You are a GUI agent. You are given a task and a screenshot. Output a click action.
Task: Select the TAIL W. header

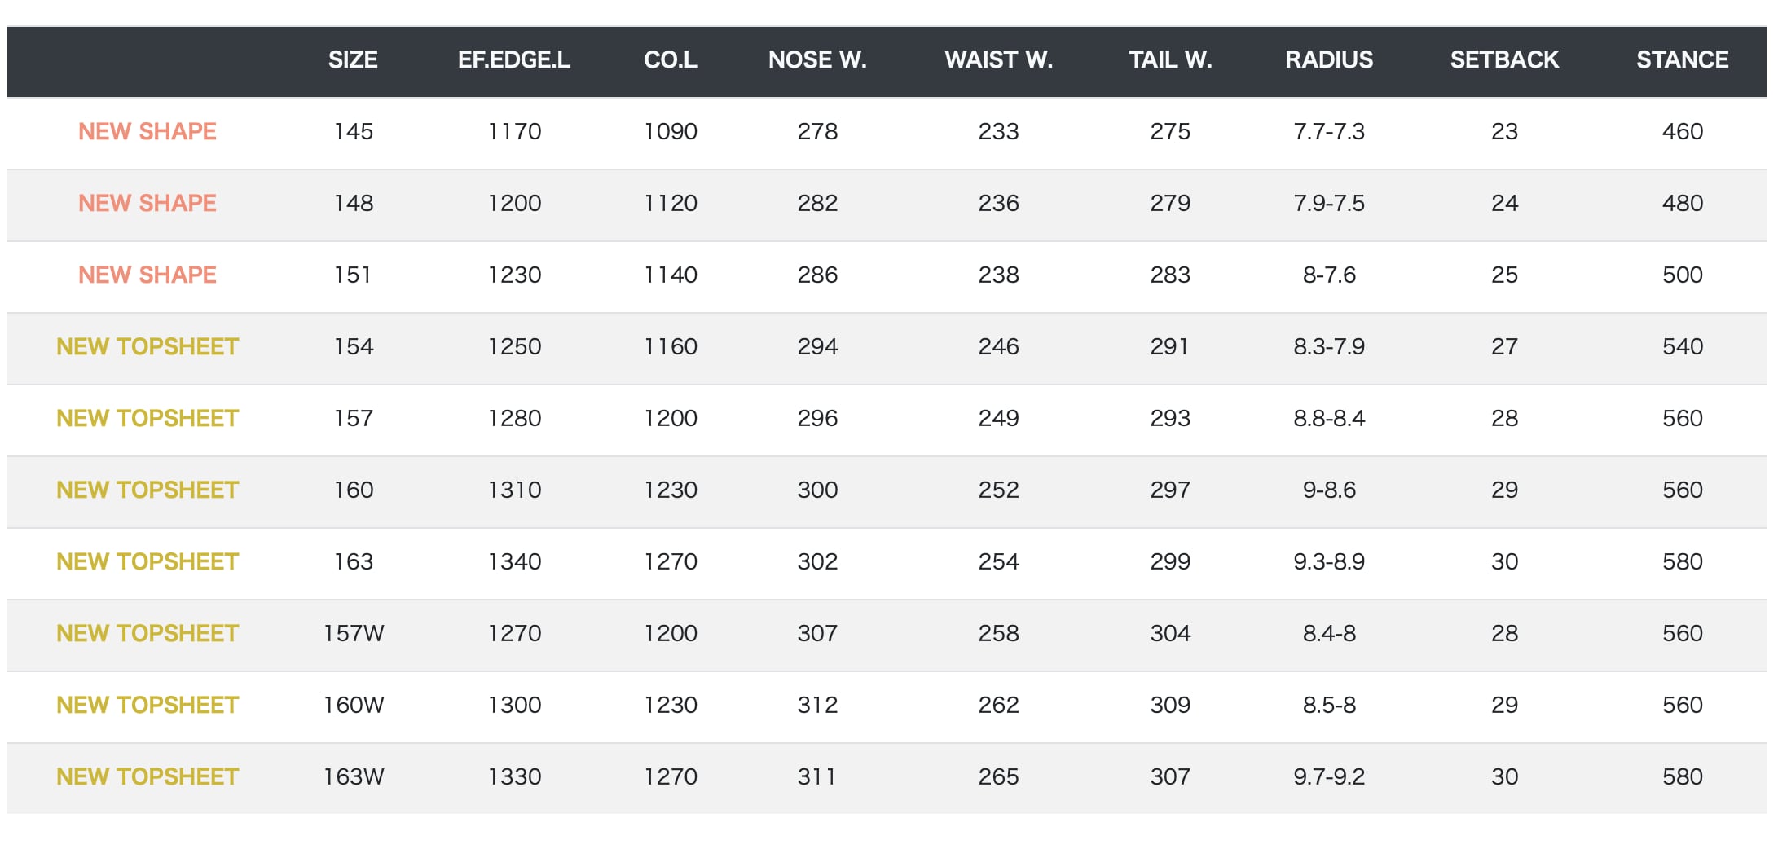click(x=1170, y=60)
